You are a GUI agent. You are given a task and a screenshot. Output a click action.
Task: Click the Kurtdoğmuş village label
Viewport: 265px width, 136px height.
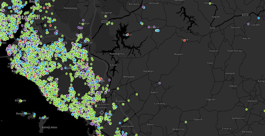(x=117, y=53)
